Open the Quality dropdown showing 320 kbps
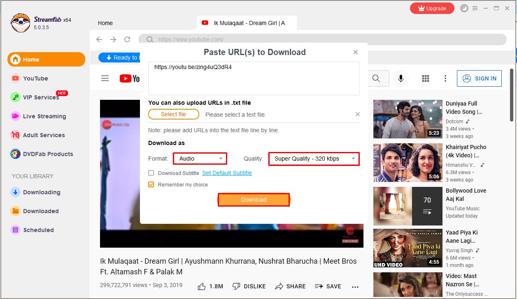Viewport: 517px width, 299px height. (314, 159)
